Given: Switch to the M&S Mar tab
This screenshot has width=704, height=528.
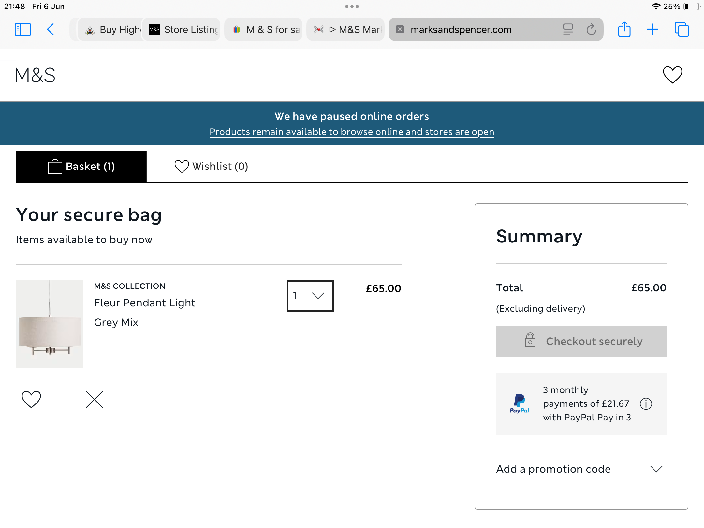Looking at the screenshot, I should click(x=345, y=29).
